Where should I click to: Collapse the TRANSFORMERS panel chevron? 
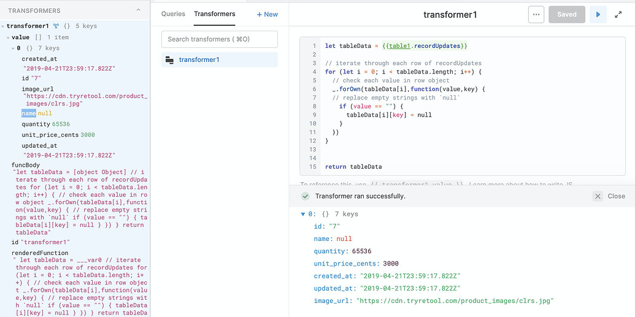138,10
